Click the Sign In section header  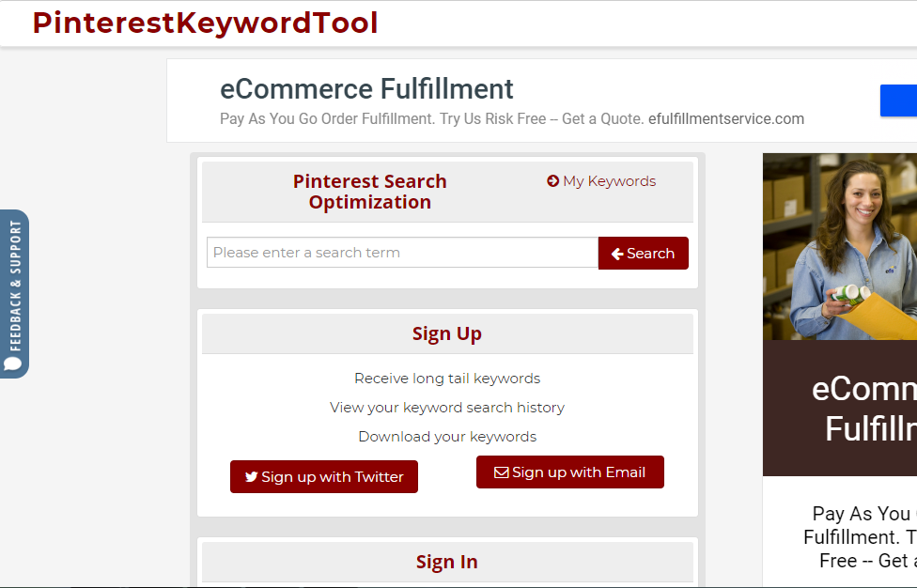447,561
